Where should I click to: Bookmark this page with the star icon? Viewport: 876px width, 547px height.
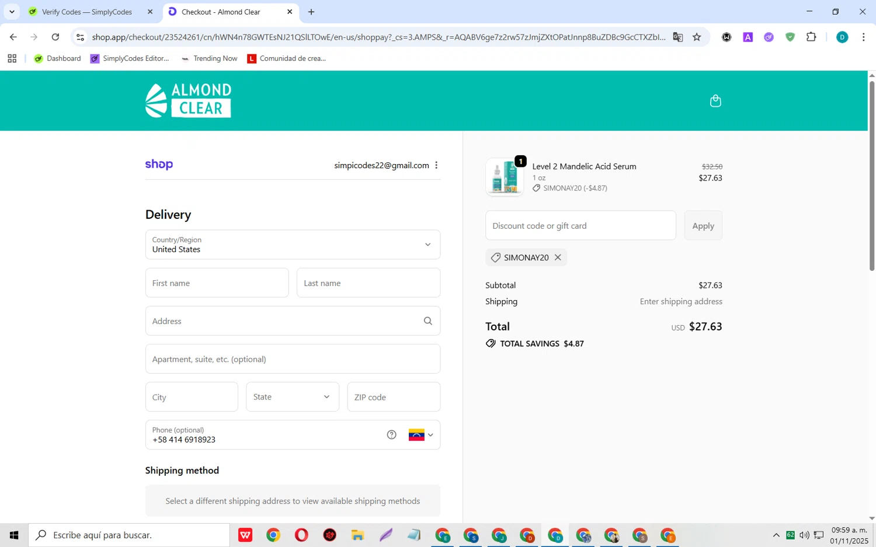pos(697,37)
